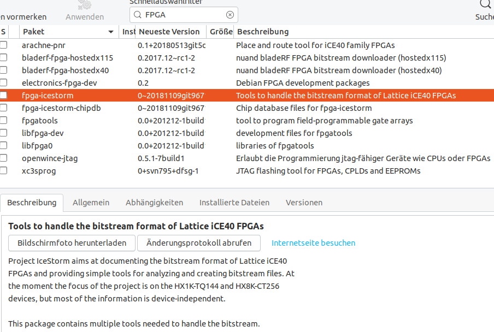Click Bildschirmfoto herunterladen button
This screenshot has height=332, width=494.
(72, 243)
